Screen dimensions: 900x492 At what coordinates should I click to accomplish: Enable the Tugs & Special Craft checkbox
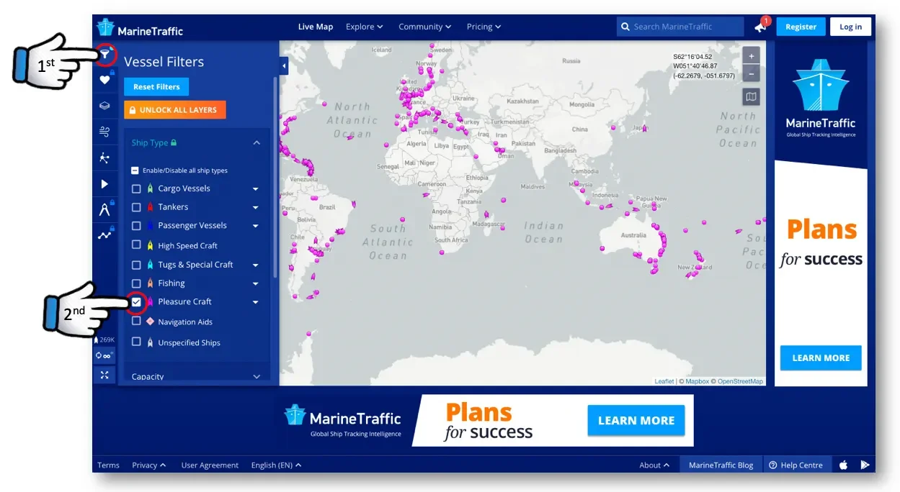coord(136,265)
